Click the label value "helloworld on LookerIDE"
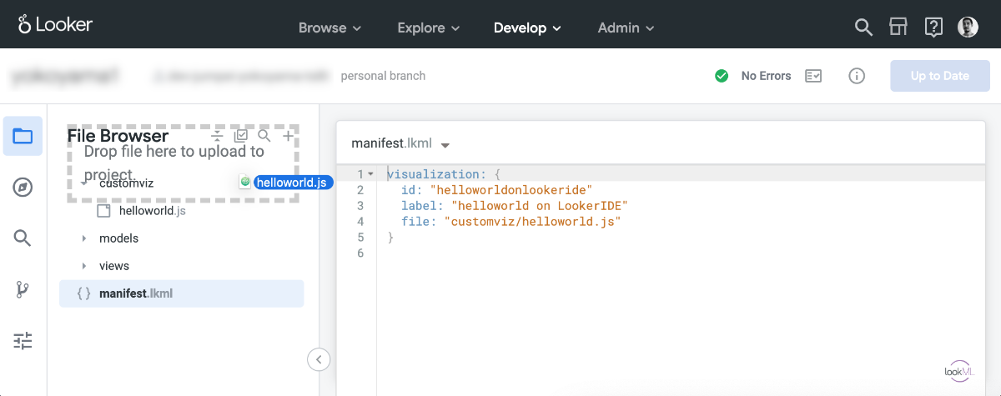The width and height of the screenshot is (1001, 396). (x=539, y=206)
